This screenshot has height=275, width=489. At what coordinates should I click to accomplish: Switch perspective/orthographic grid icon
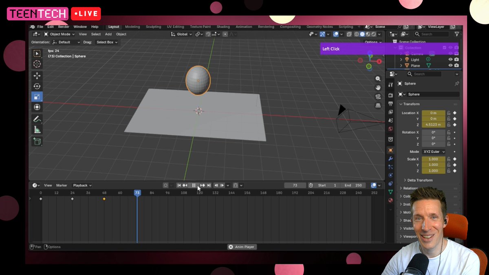point(378,106)
